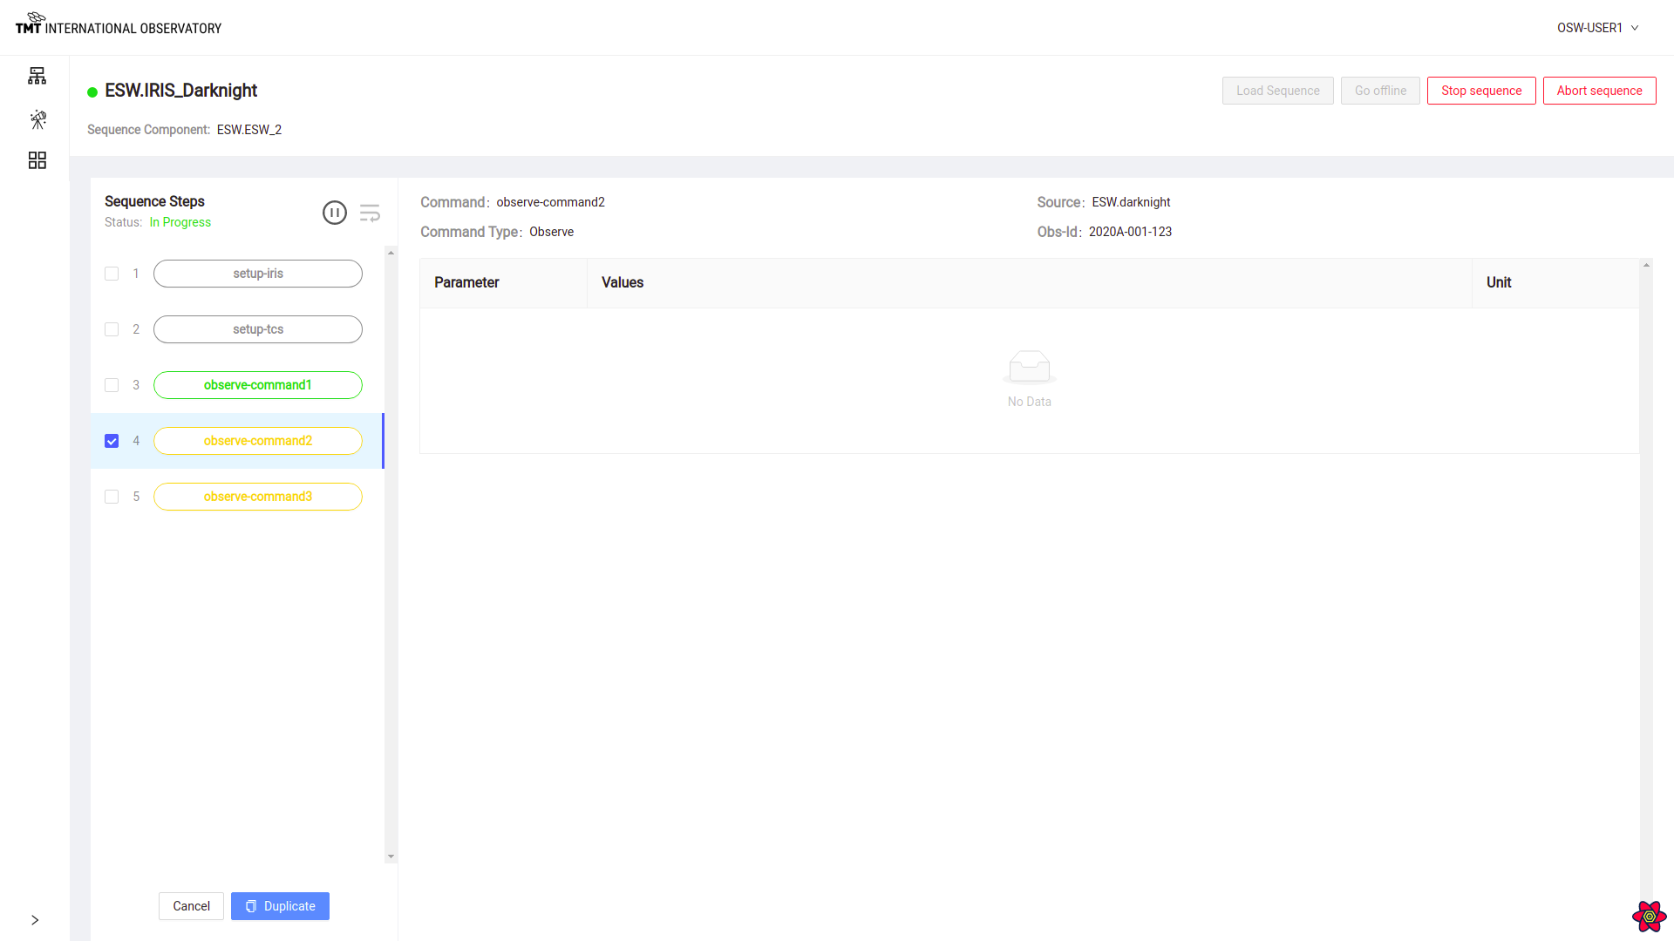Click the Observe command type value
The image size is (1674, 941).
tap(551, 232)
